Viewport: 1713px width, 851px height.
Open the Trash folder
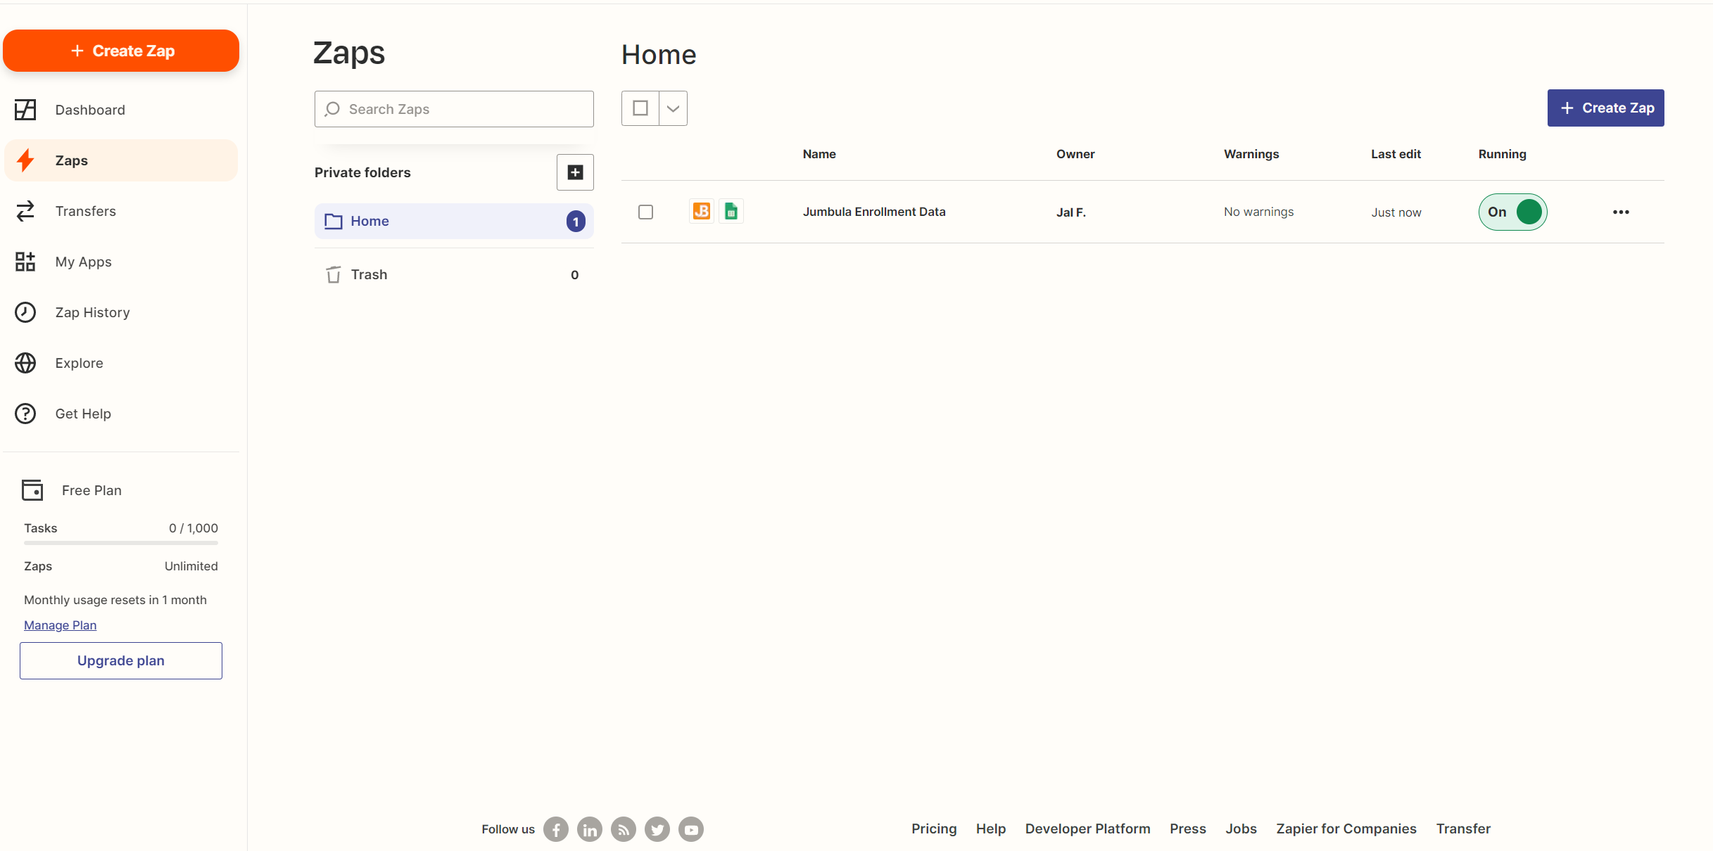click(x=454, y=274)
